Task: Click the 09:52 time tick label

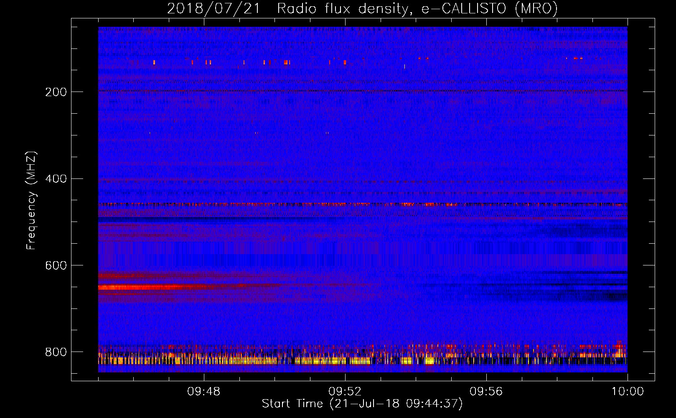Action: pos(345,392)
